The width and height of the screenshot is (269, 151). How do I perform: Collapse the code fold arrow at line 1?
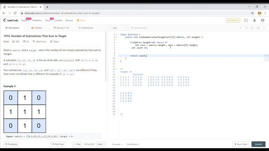[116, 34]
